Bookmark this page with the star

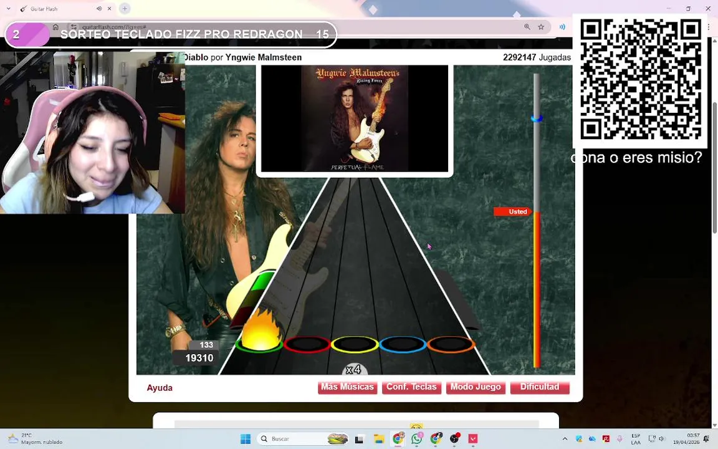pos(541,27)
